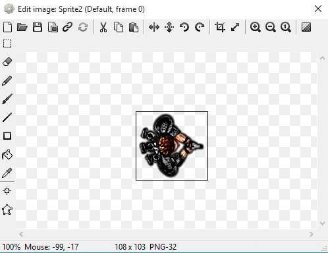Click the 100% zoom status text
The width and height of the screenshot is (328, 253).
point(11,247)
